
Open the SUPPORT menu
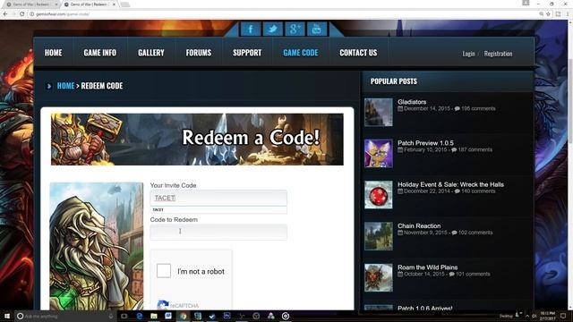click(247, 53)
